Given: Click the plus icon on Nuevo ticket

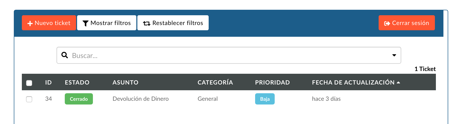Looking at the screenshot, I should click(30, 23).
